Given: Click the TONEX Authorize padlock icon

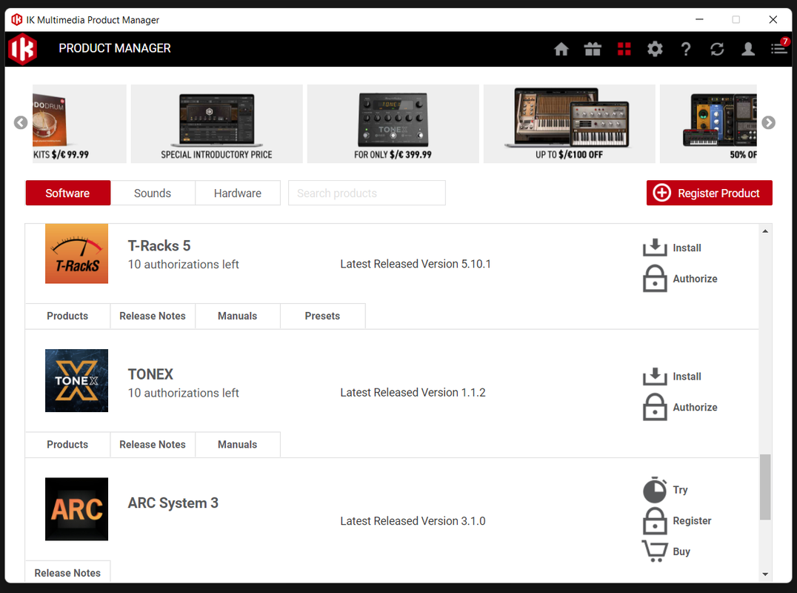Looking at the screenshot, I should pos(655,407).
